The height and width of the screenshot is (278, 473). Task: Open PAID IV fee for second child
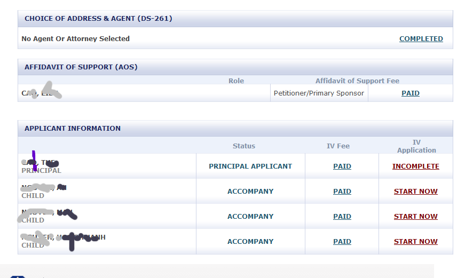click(x=342, y=216)
